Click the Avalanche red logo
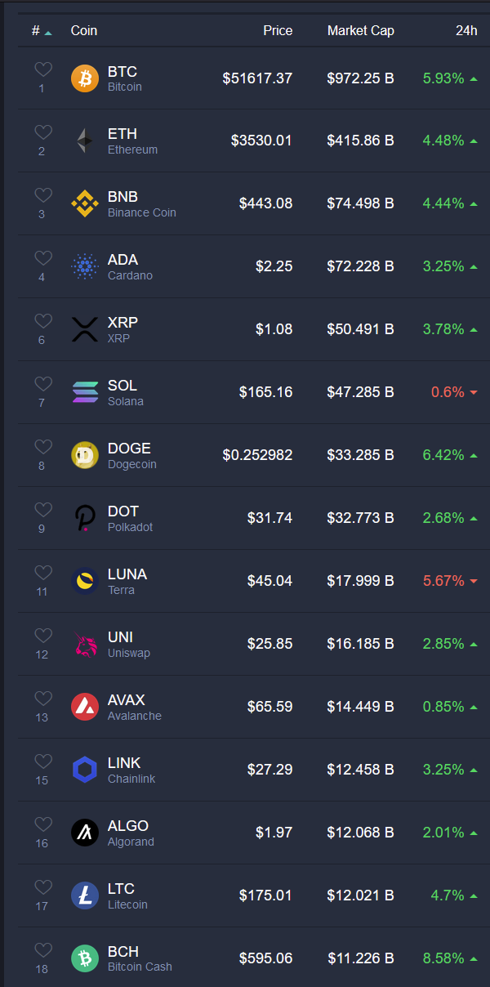 85,708
